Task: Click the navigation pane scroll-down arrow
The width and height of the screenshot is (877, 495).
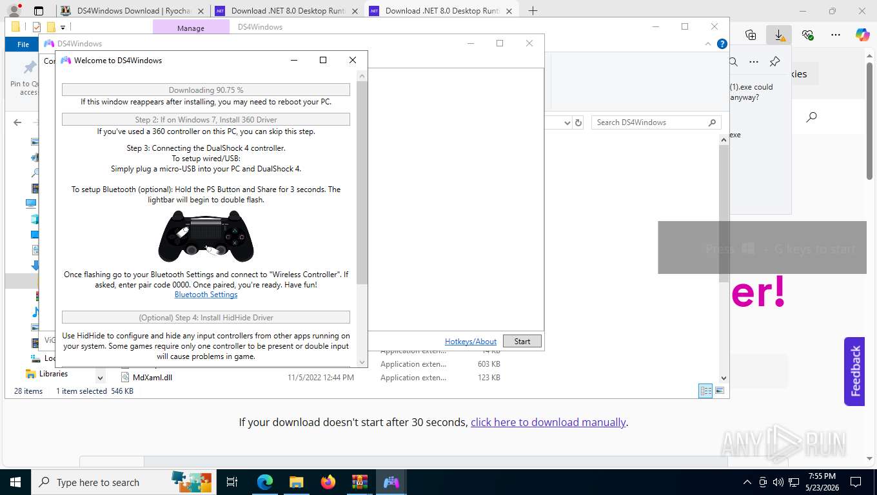Action: [100, 377]
